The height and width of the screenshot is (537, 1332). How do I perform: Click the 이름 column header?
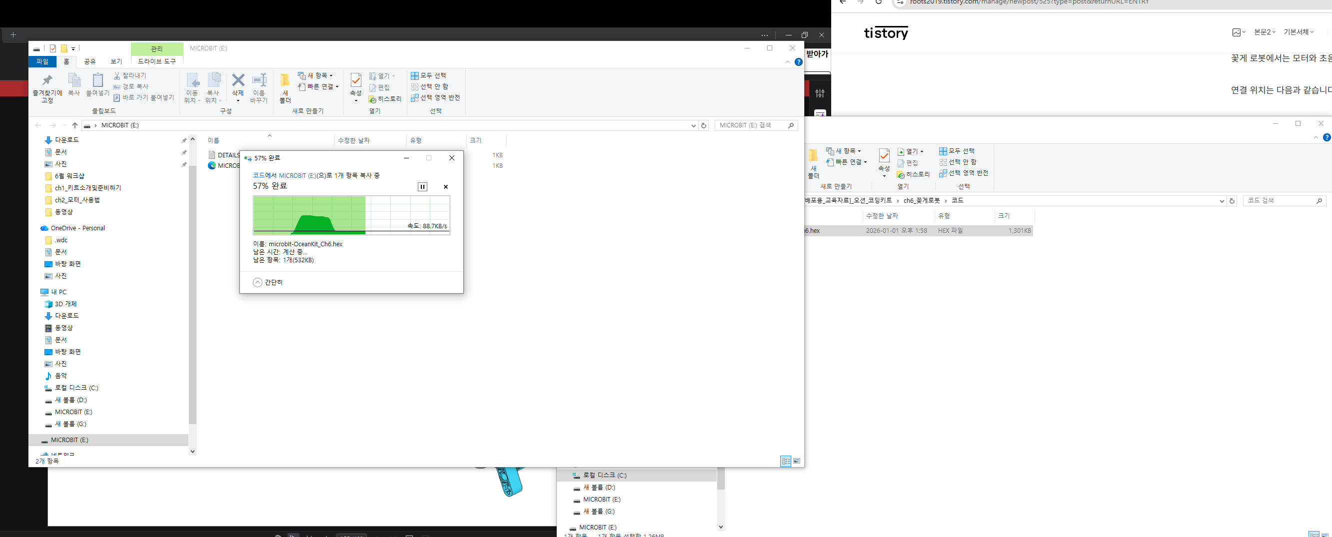[x=213, y=140]
